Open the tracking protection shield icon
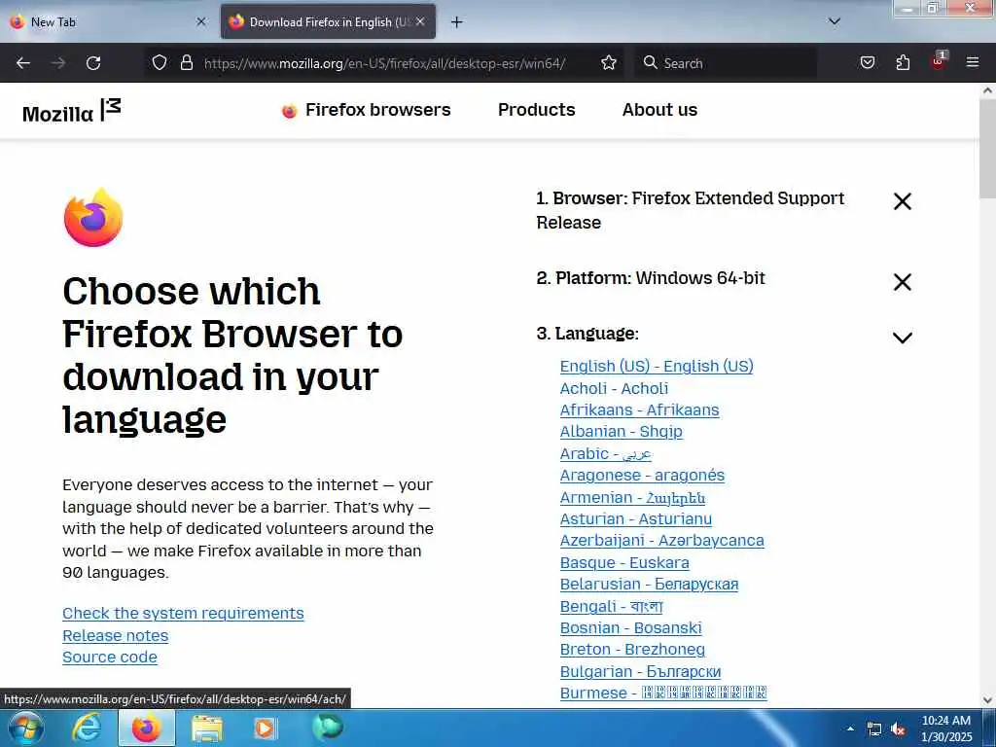The image size is (996, 747). click(x=160, y=62)
